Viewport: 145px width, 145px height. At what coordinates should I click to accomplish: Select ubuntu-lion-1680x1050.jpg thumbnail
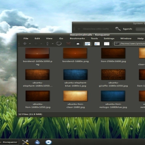[x=38, y=96]
